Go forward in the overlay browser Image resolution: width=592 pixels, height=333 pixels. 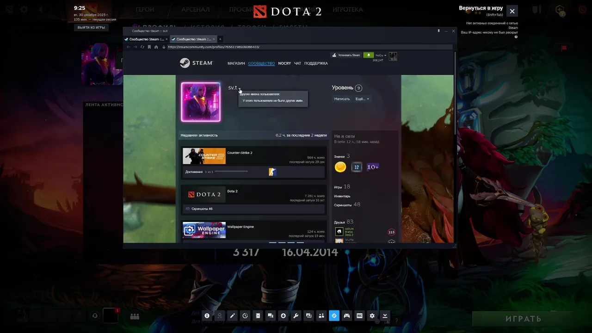135,47
